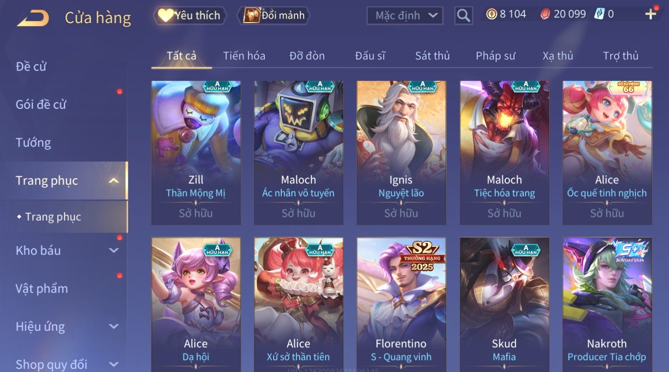Open Đổi mảnh fragment exchange chest
Screen dimensions: 669x372
tap(273, 16)
